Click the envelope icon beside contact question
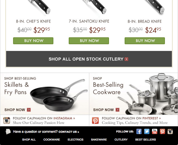Screen dimensions: 178x145 (8, 132)
